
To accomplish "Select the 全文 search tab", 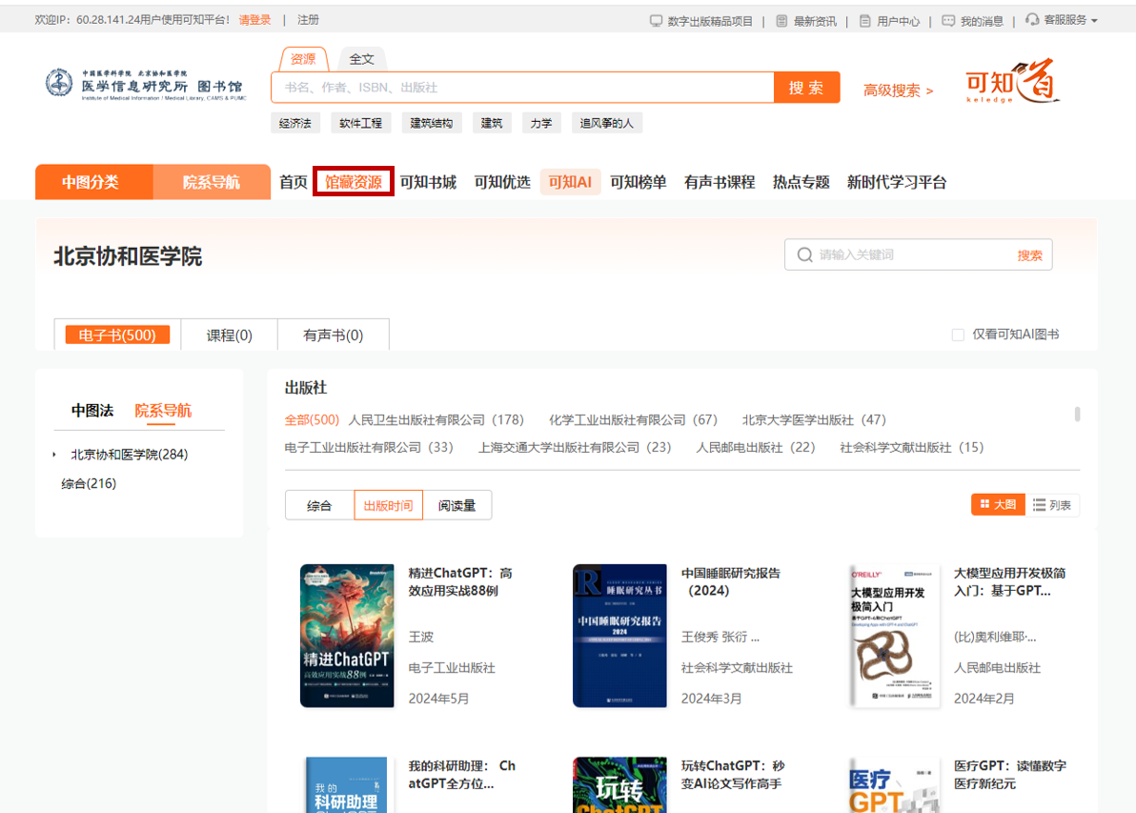I will click(361, 59).
